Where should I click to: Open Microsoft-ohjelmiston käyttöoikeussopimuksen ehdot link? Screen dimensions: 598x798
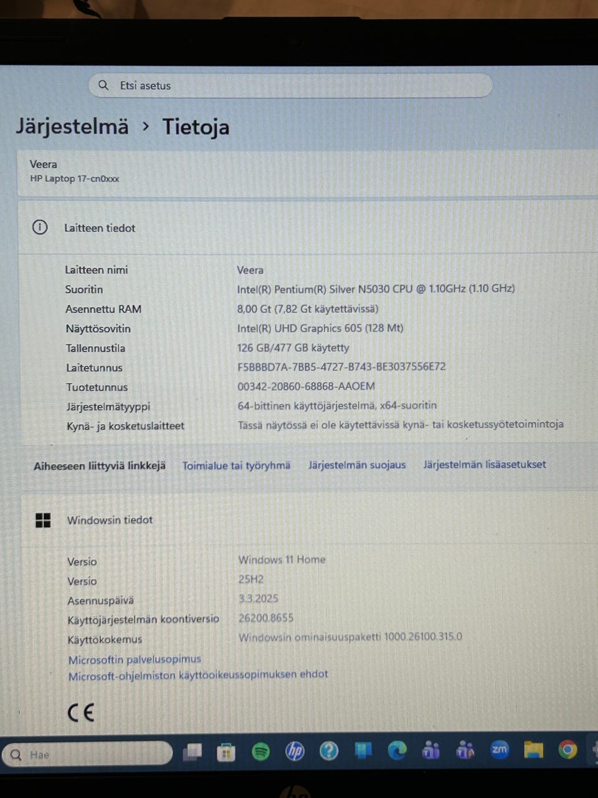198,675
